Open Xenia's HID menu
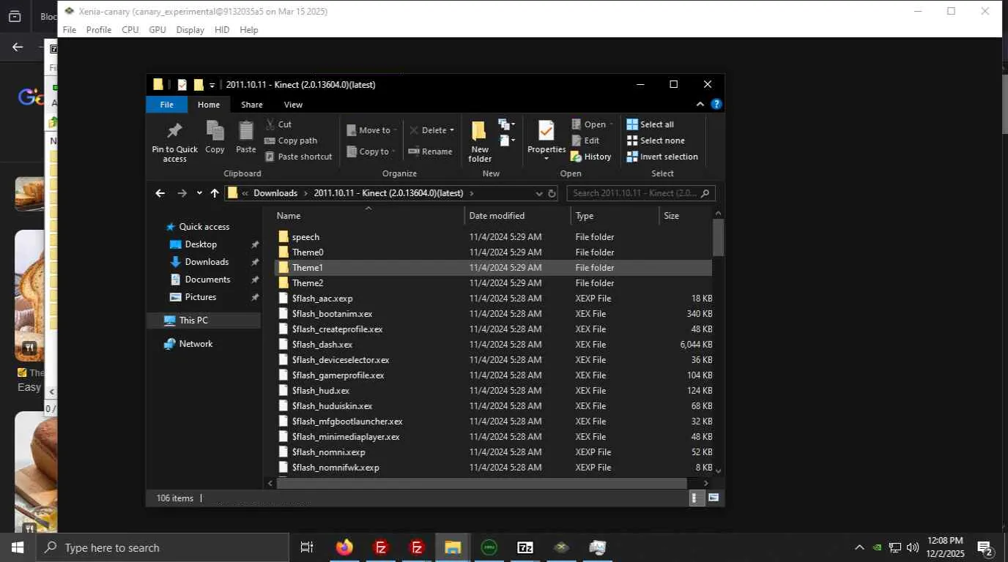Viewport: 1008px width, 562px height. tap(222, 30)
